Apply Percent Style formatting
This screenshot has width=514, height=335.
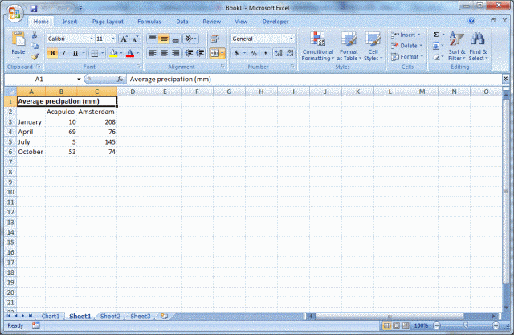(x=254, y=53)
